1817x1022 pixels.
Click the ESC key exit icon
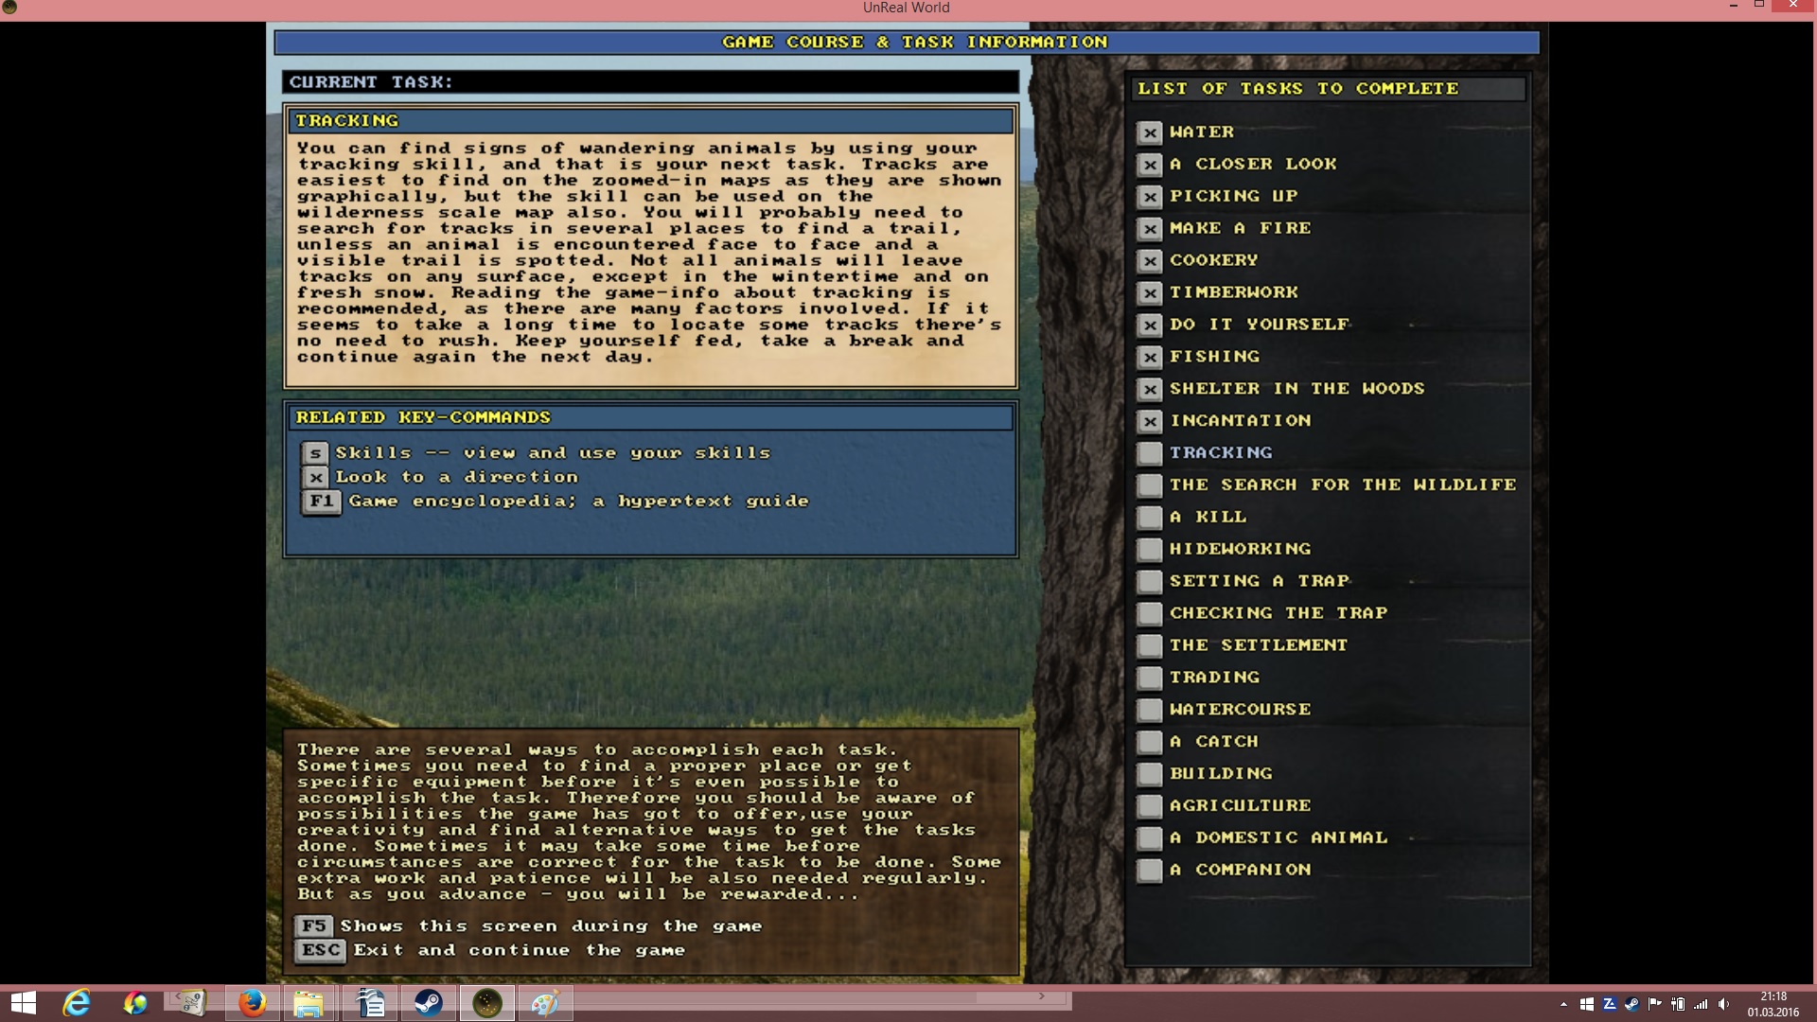[321, 949]
